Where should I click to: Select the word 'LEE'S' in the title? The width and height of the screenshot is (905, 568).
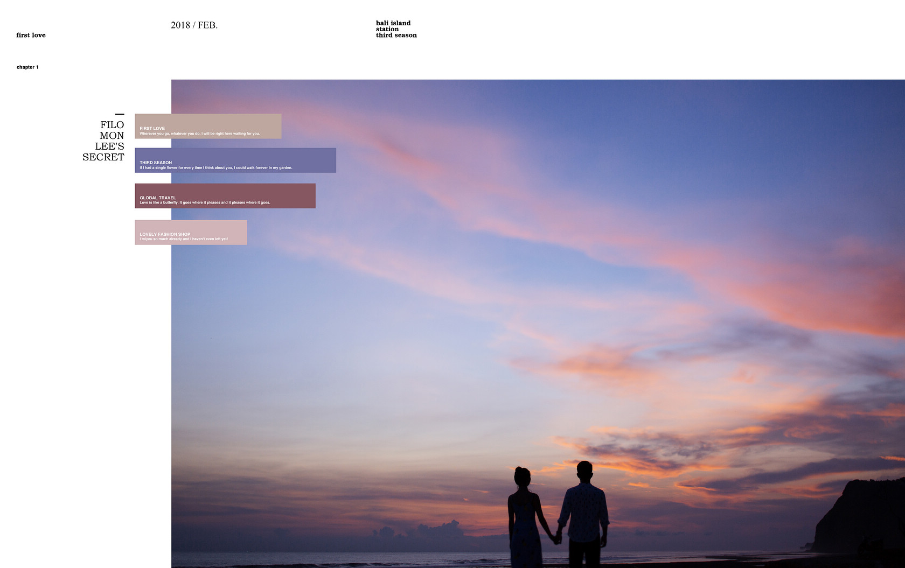pos(109,146)
